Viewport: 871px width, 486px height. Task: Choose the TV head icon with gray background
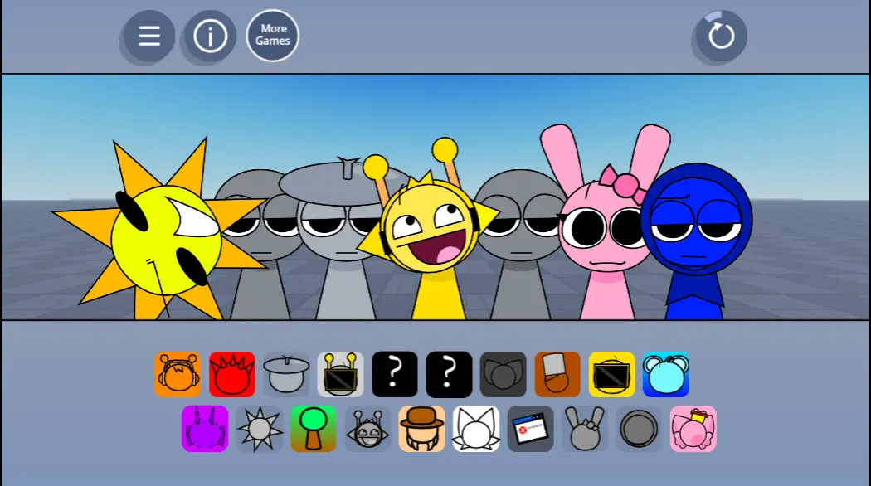pyautogui.click(x=341, y=375)
